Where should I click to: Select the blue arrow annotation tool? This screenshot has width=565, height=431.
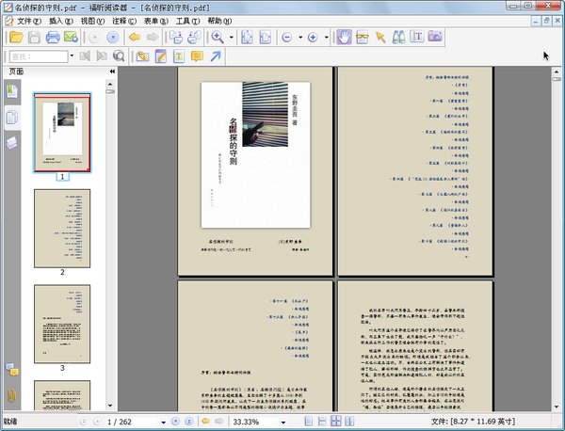coord(216,56)
